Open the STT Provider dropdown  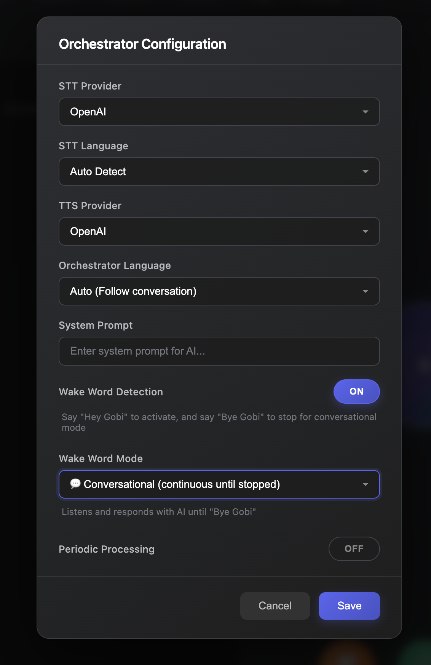(x=219, y=112)
